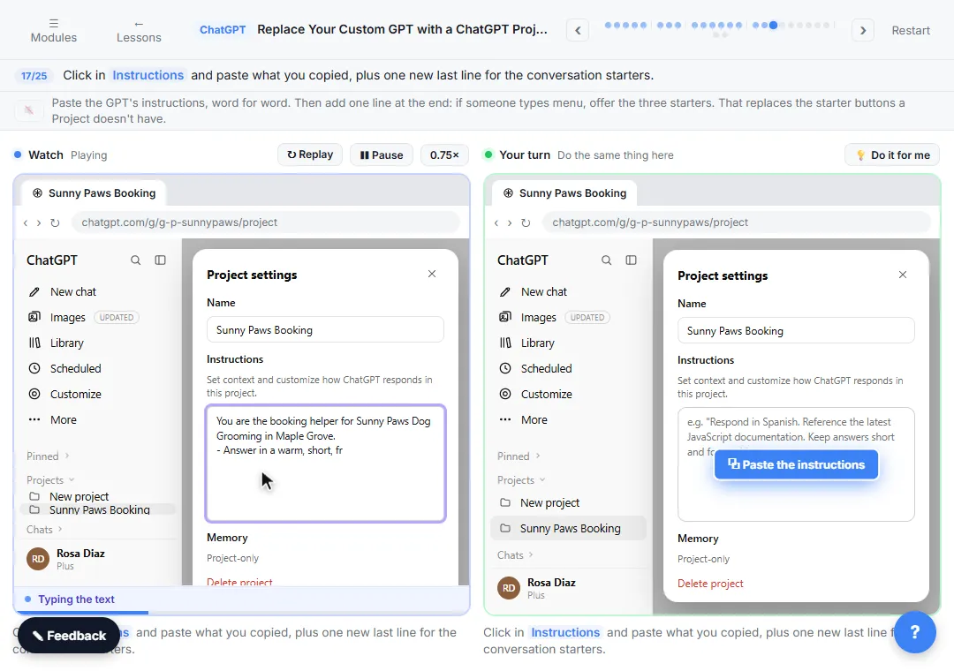
Task: Click search icon in Watch pane sidebar
Action: tap(136, 260)
